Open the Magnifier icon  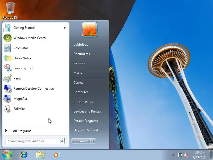[x=7, y=99]
